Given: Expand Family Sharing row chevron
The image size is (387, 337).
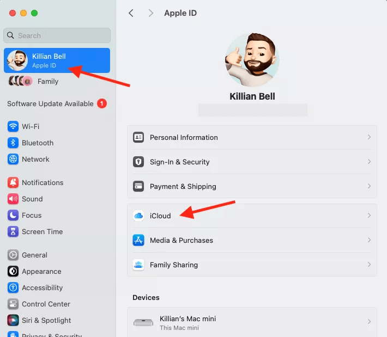Looking at the screenshot, I should [x=369, y=265].
